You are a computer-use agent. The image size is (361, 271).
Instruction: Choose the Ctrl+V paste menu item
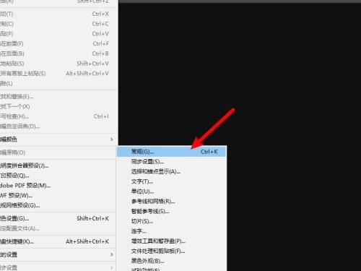pos(58,34)
